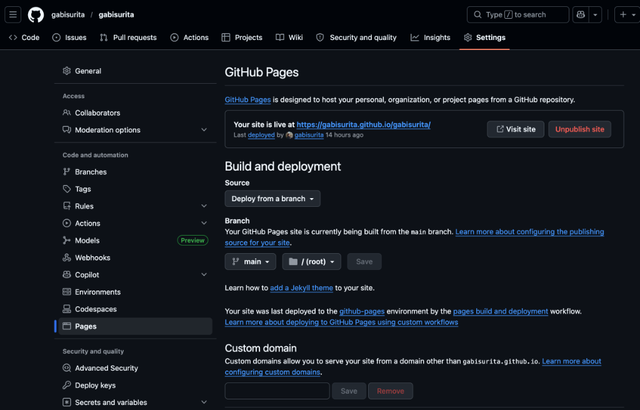The height and width of the screenshot is (410, 640).
Task: Click the GitHub Octocat logo
Action: (x=36, y=15)
